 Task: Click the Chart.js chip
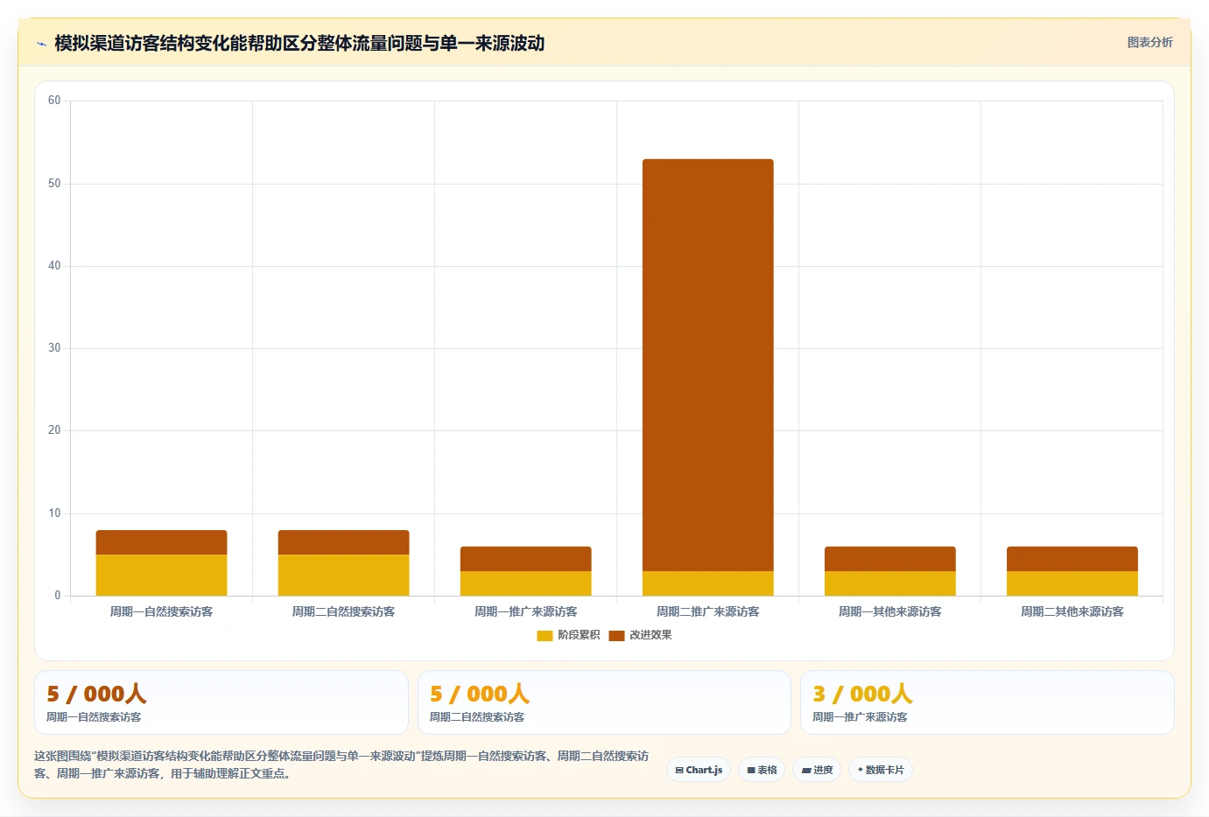click(699, 770)
